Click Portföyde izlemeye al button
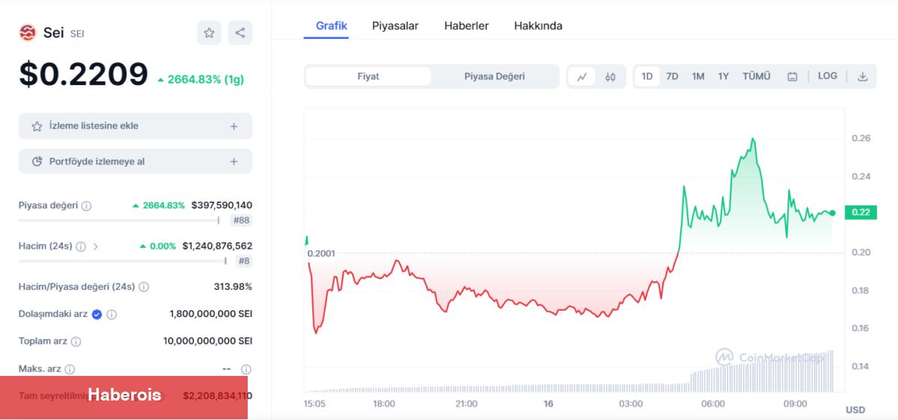 (x=135, y=161)
